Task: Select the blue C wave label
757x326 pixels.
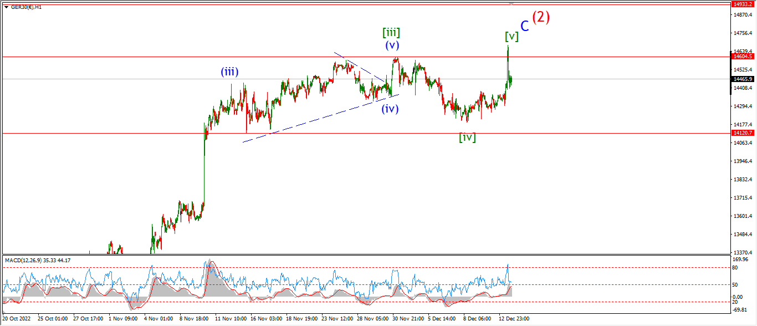Action: (x=524, y=26)
